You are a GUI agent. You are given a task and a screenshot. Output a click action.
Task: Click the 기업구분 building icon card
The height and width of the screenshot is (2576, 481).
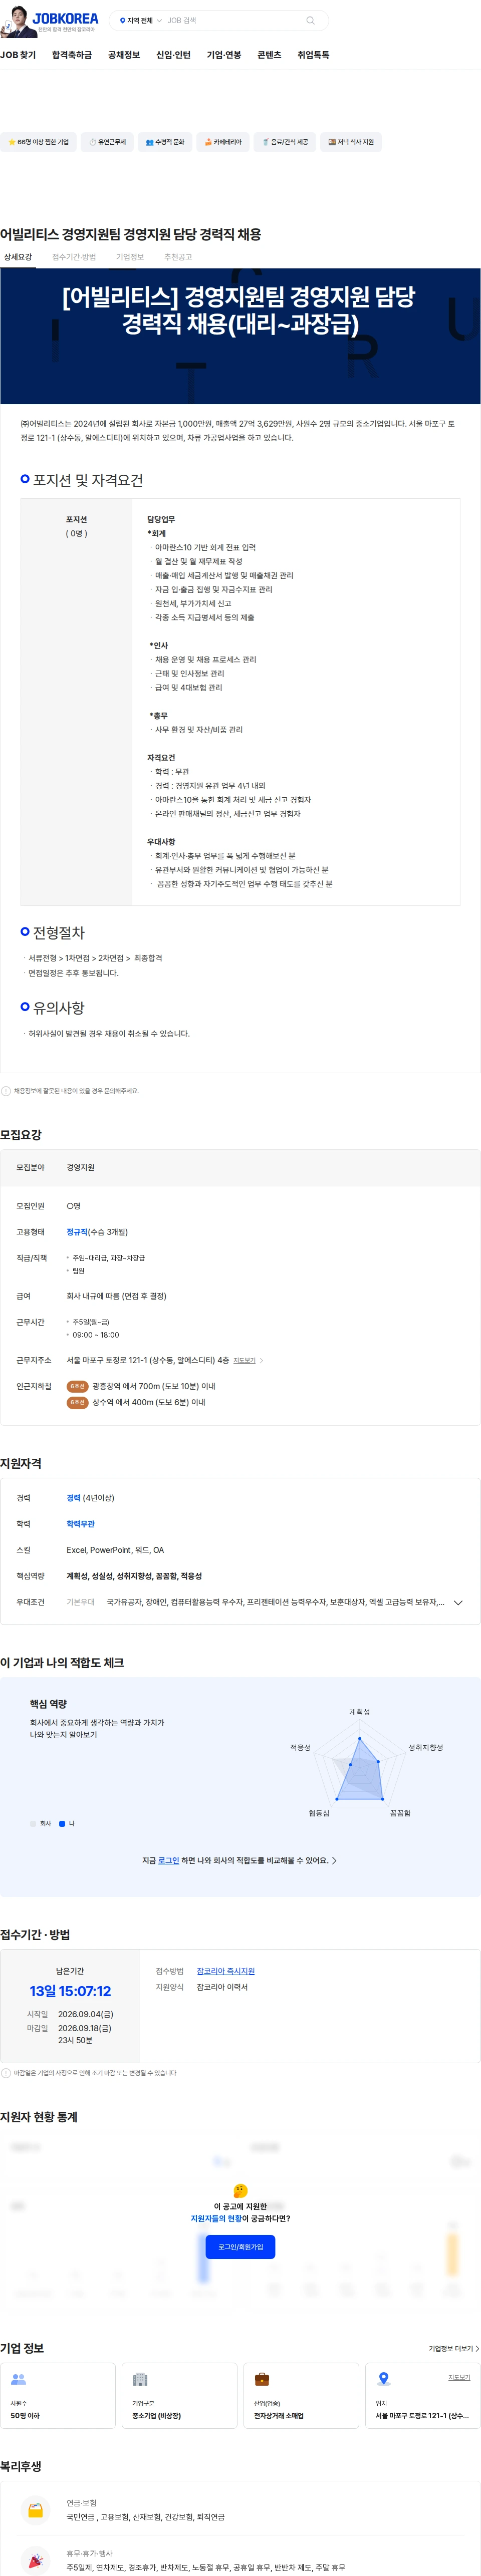[180, 2395]
